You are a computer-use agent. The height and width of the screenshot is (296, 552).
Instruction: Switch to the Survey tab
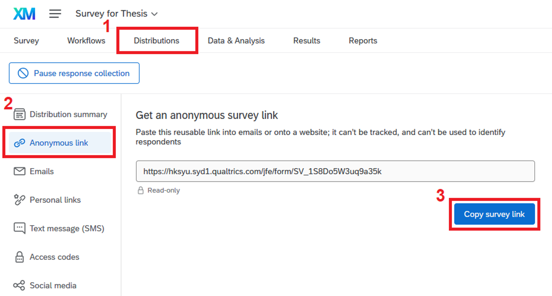tap(26, 41)
